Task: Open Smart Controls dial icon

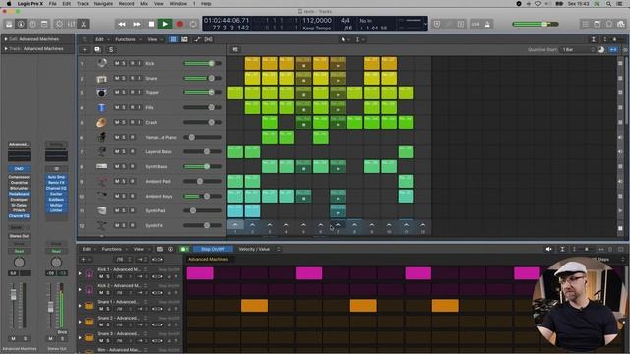Action: (x=59, y=24)
